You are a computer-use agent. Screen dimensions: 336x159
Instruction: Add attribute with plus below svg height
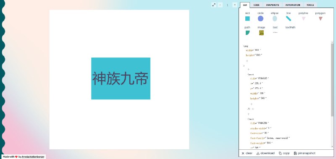[x=247, y=61]
